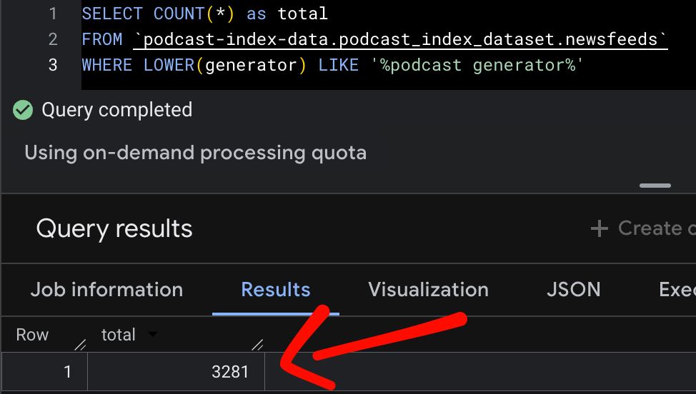Click the green Query completed checkmark icon
The image size is (696, 394).
(24, 110)
